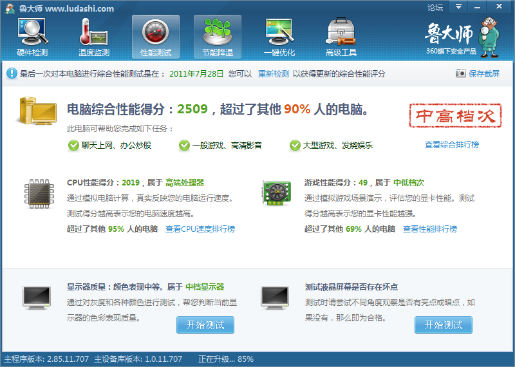This screenshot has width=515, height=367.
Task: Click the graphics card icon
Action: [x=277, y=193]
